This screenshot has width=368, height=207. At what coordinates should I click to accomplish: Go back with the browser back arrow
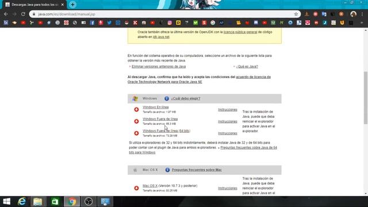click(x=6, y=14)
